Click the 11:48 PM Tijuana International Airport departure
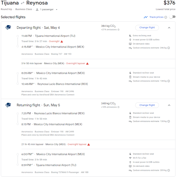The image size is (176, 177). 48,36
